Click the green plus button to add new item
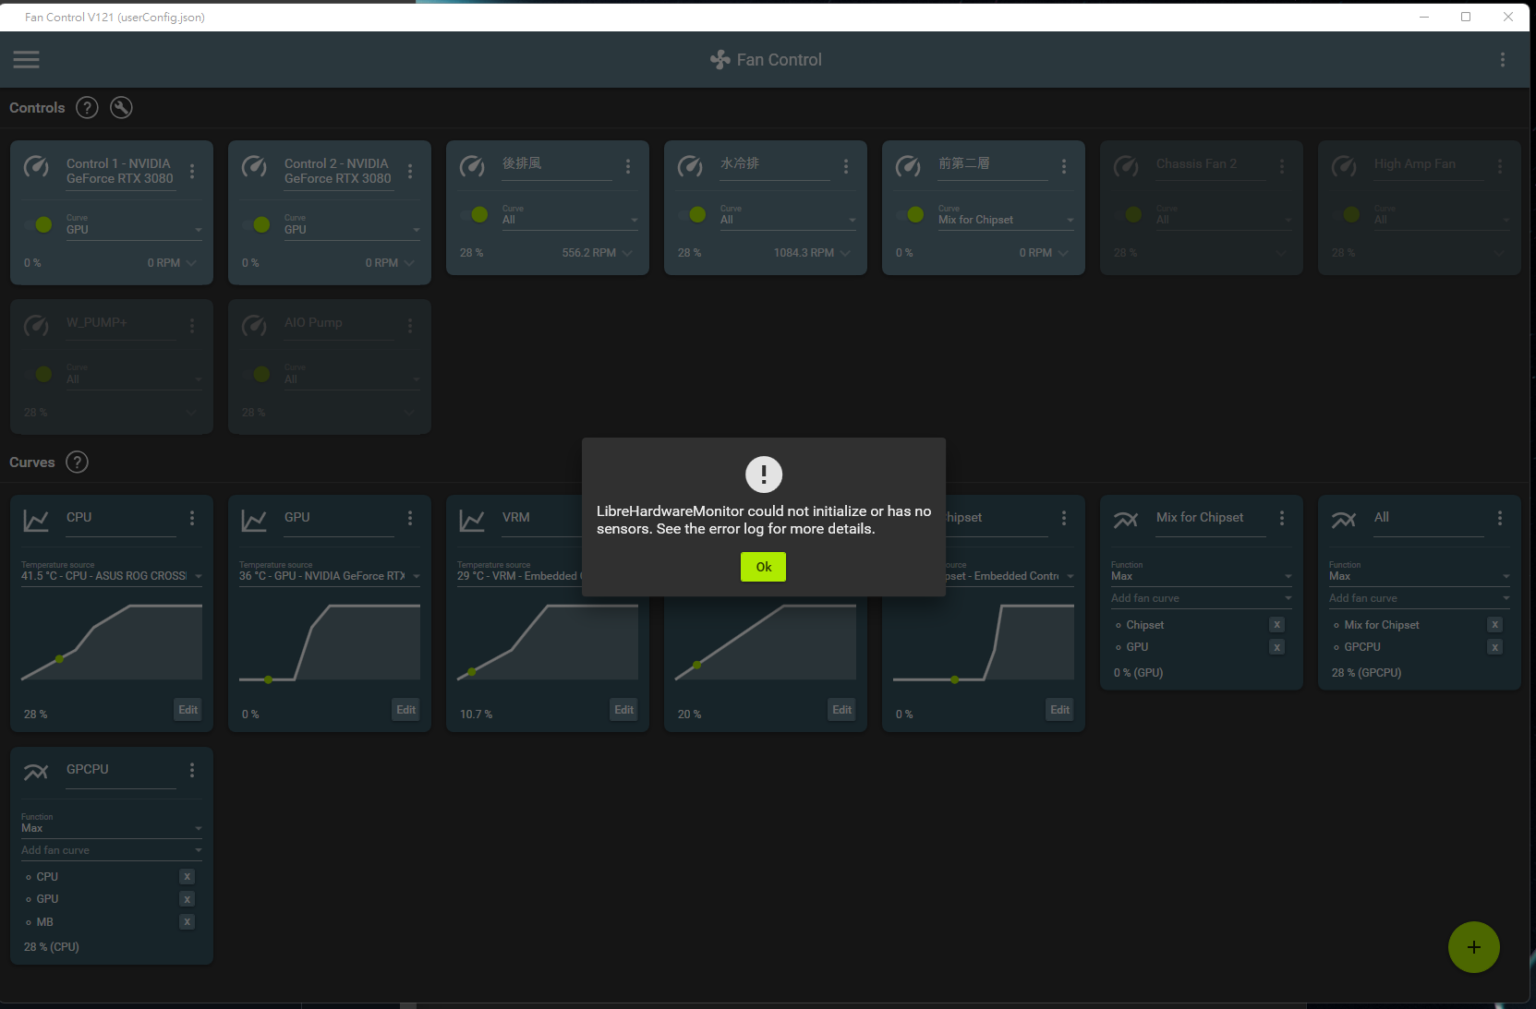 pos(1473,947)
